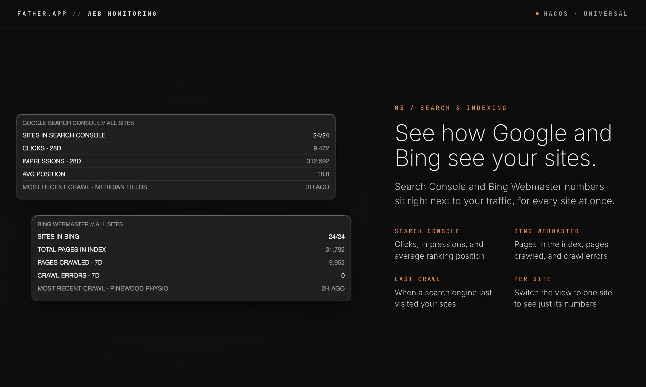Select the Google Search Console // All Sites title
This screenshot has width=646, height=387.
pyautogui.click(x=78, y=123)
